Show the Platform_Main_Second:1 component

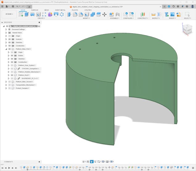[10, 82]
